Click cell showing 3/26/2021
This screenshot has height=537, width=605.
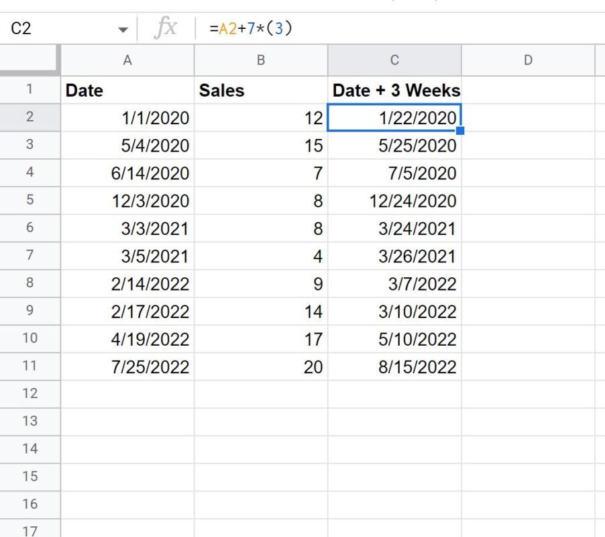coord(394,256)
